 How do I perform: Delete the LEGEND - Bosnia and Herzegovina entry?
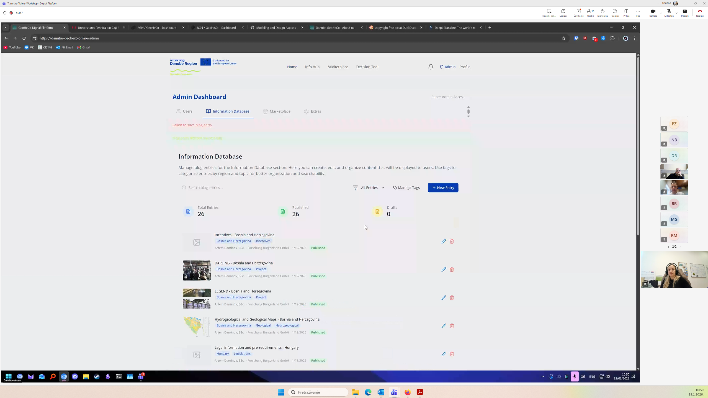[452, 298]
